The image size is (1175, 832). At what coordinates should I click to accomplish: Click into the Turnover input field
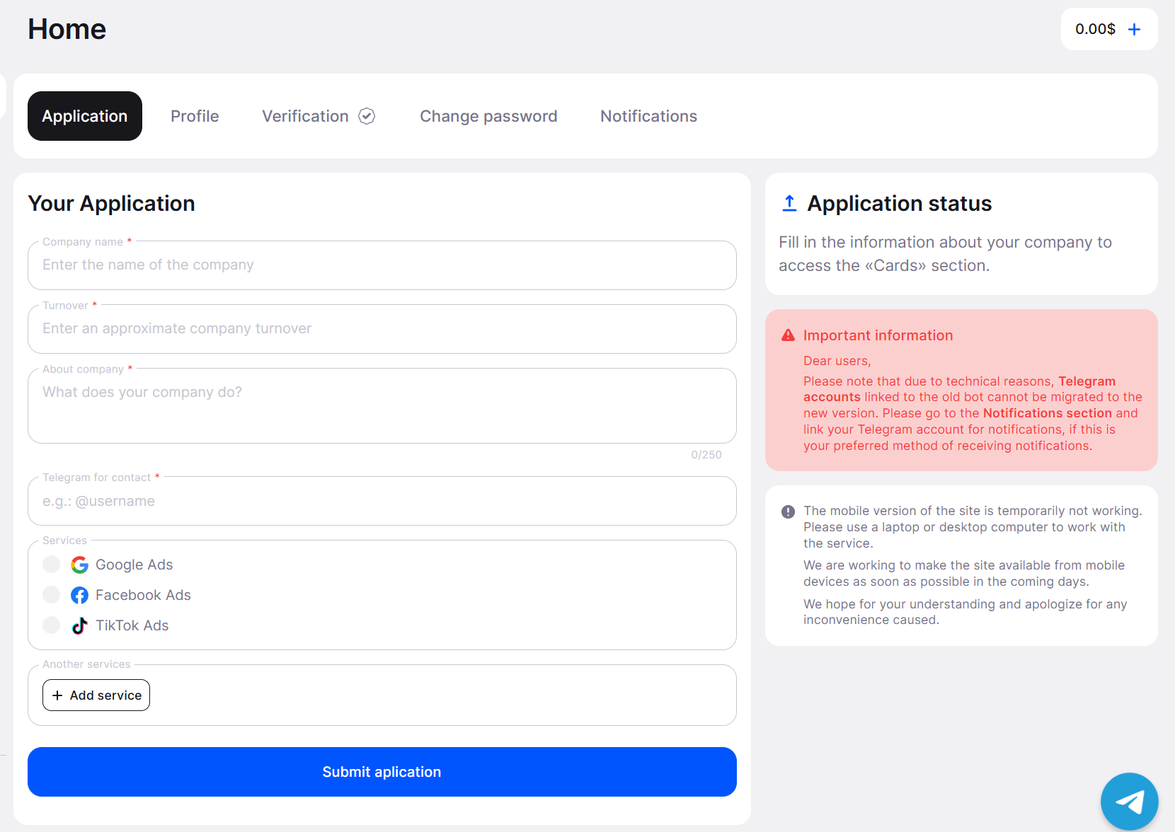tap(382, 329)
